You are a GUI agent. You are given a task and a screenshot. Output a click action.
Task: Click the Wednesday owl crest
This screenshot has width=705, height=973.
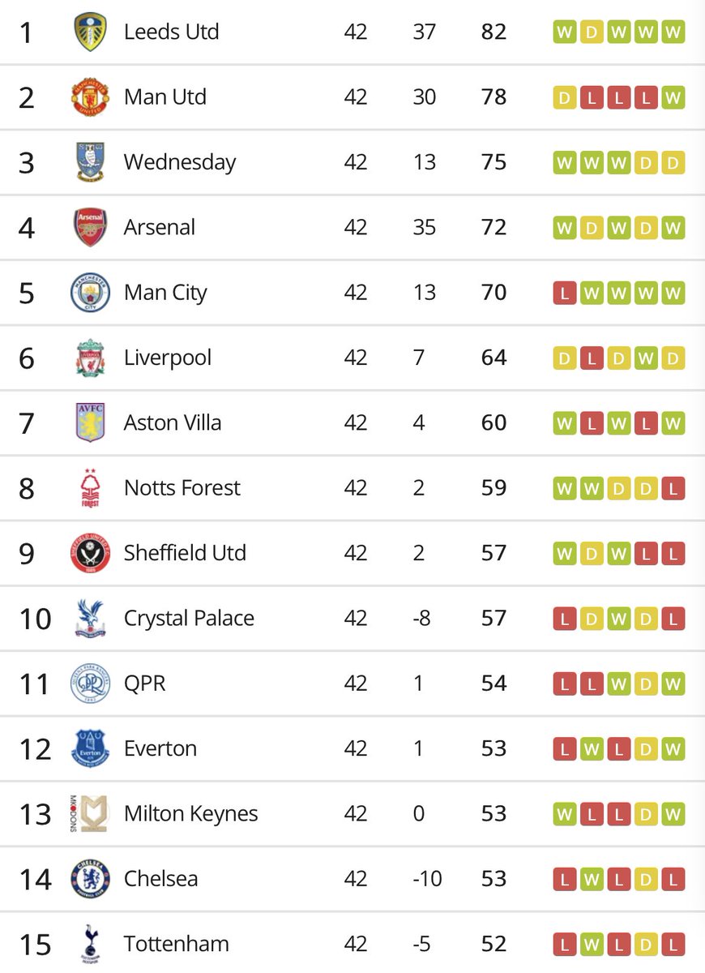[x=89, y=162]
